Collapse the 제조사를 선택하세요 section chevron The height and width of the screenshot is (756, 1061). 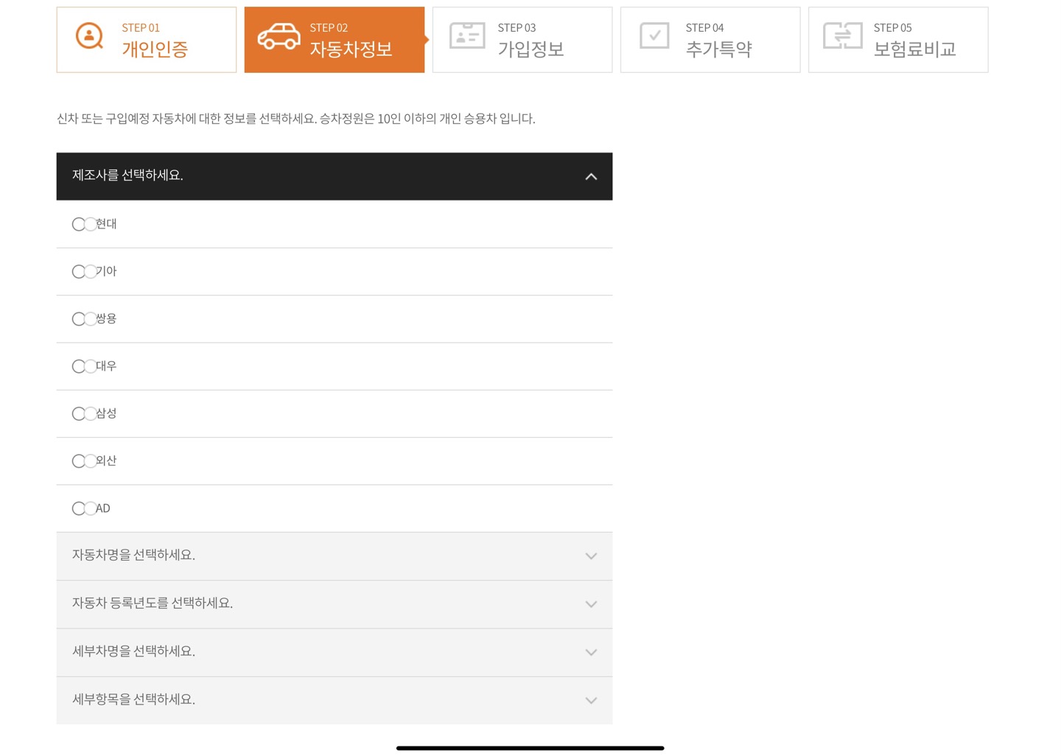tap(591, 177)
